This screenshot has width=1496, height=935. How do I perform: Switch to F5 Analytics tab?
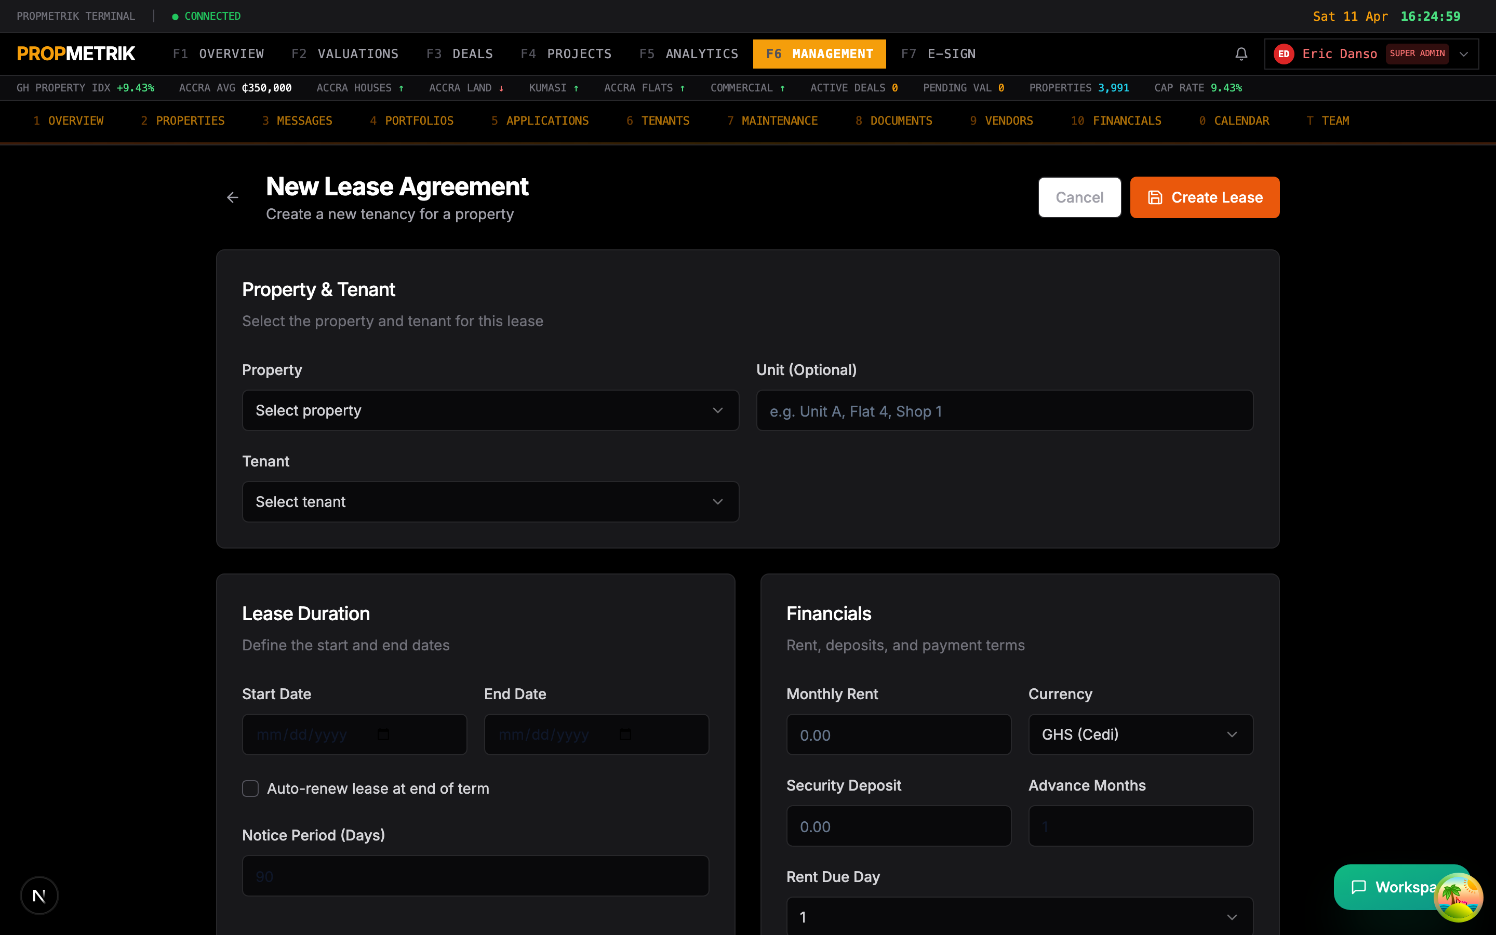pos(689,54)
